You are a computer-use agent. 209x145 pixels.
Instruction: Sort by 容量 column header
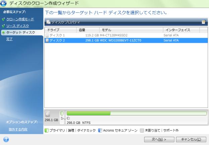coord(88,30)
